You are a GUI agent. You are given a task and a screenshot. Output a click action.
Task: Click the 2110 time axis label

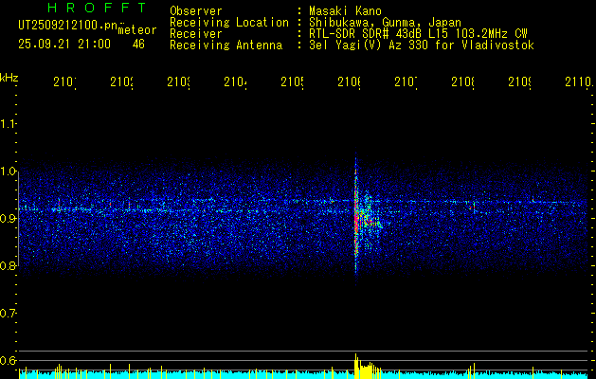[x=579, y=82]
